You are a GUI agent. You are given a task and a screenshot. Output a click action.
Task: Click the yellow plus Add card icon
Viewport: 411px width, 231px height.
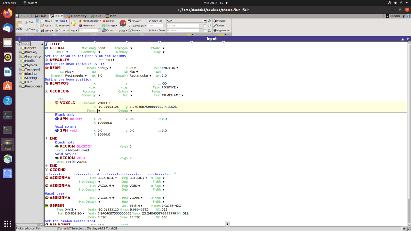tap(74, 24)
